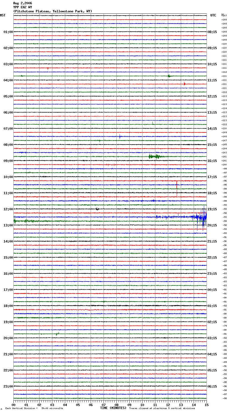Click the UTC time label '19:15'
The height and width of the screenshot is (412, 228).
[x=212, y=209]
